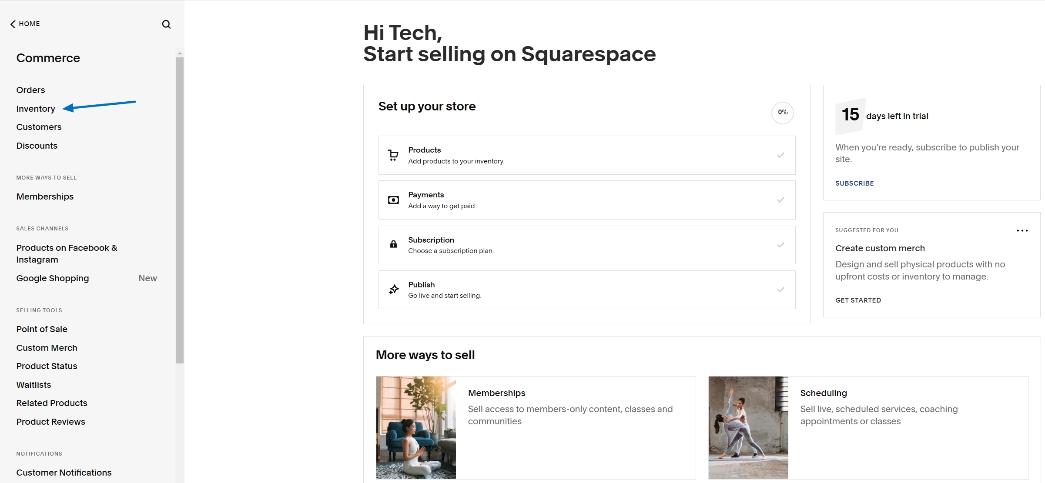Mark the Products step as complete

[780, 155]
